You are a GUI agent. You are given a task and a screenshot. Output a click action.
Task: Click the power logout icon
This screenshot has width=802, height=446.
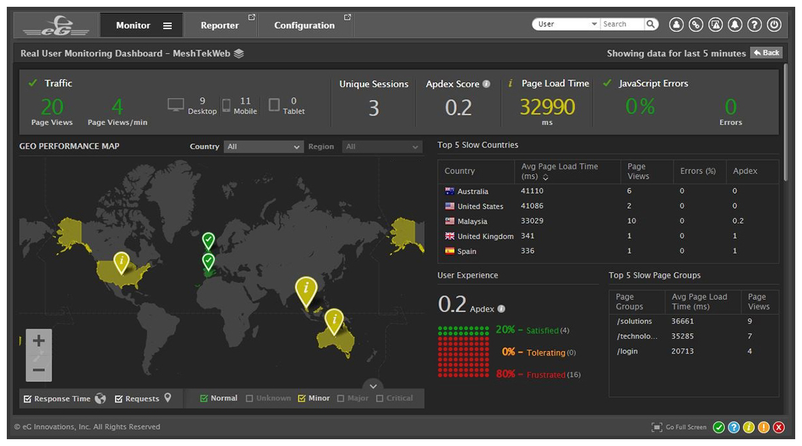pyautogui.click(x=774, y=24)
